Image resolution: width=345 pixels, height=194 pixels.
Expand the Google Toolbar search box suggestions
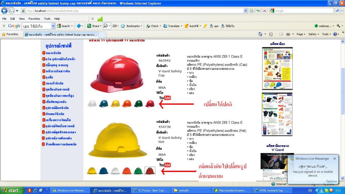click(x=53, y=26)
